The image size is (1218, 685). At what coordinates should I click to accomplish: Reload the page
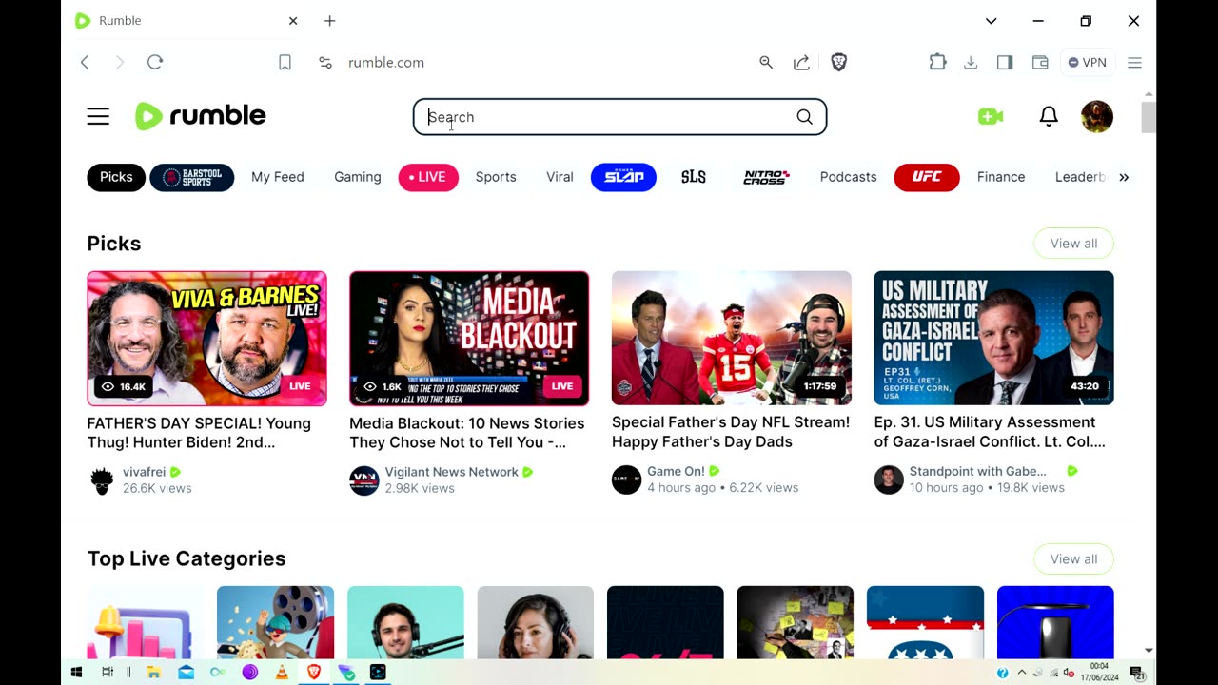[155, 62]
